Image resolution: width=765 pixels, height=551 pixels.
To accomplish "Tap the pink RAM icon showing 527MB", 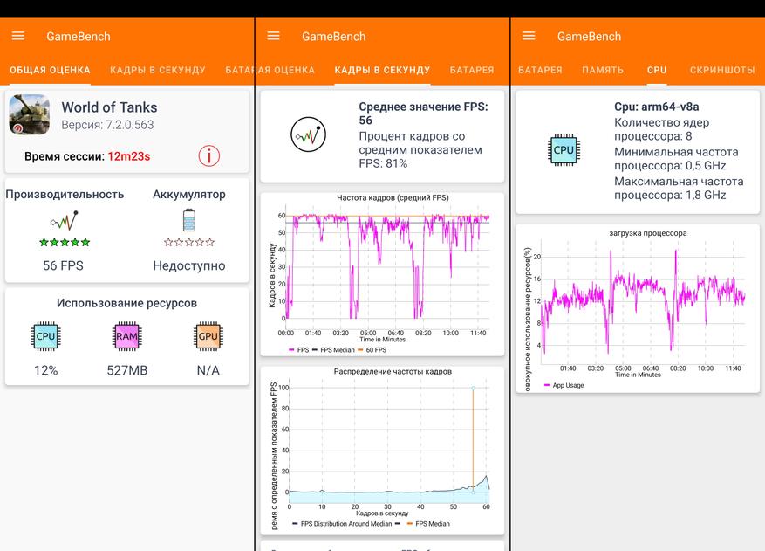I will point(126,336).
